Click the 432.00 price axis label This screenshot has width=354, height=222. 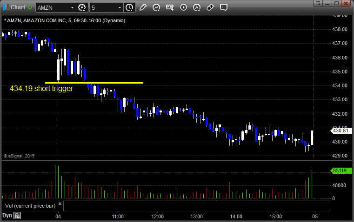(x=340, y=114)
